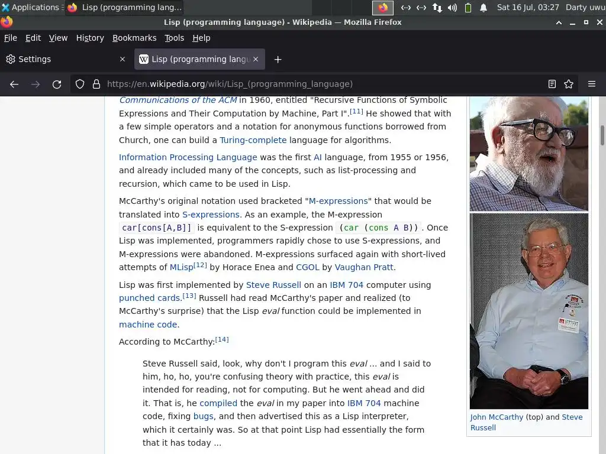Click the page vertical scrollbar thumb
Image resolution: width=606 pixels, height=454 pixels.
point(602,135)
